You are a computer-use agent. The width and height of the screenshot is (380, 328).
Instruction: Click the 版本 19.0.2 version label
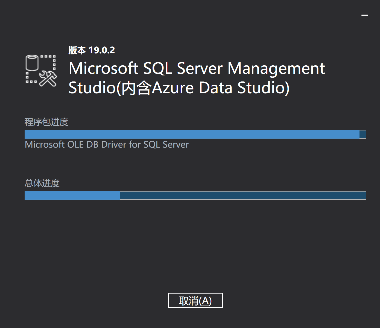tap(92, 50)
